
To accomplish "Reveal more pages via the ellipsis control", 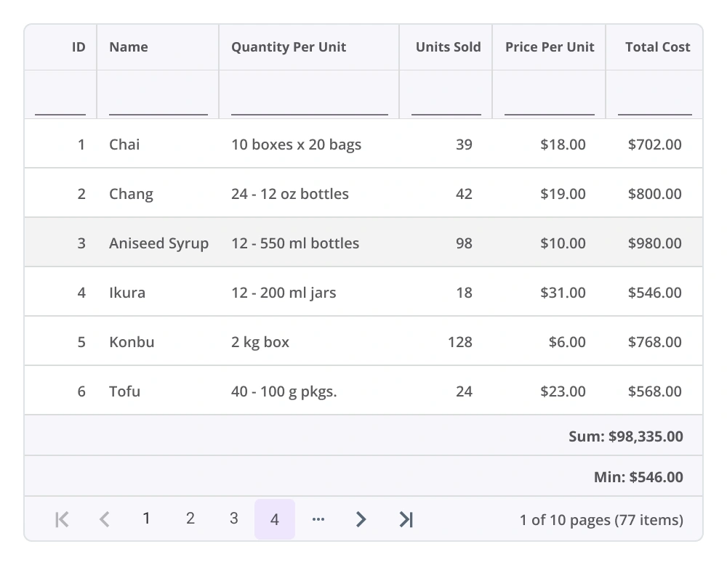I will pos(318,519).
